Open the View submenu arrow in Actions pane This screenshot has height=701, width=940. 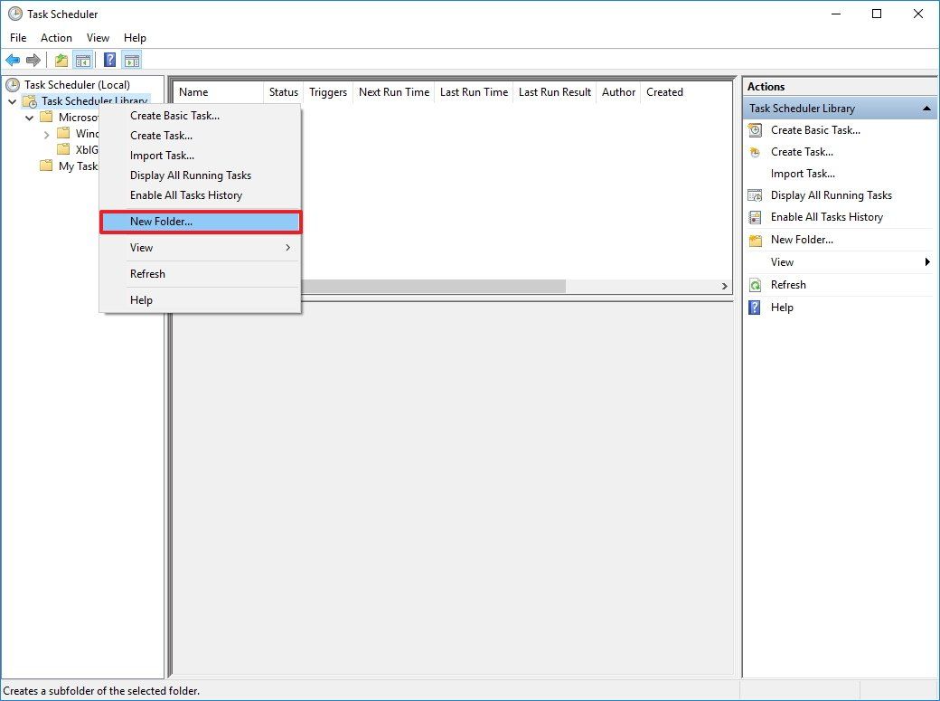coord(928,261)
